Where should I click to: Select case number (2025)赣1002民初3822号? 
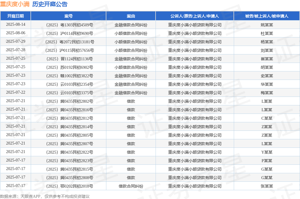[x=69, y=76]
